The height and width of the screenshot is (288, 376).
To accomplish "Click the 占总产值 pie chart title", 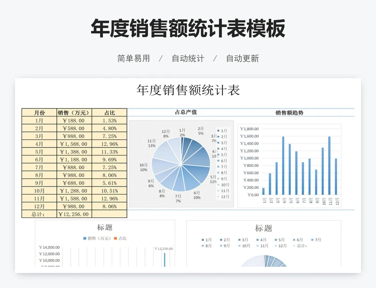I will click(186, 112).
